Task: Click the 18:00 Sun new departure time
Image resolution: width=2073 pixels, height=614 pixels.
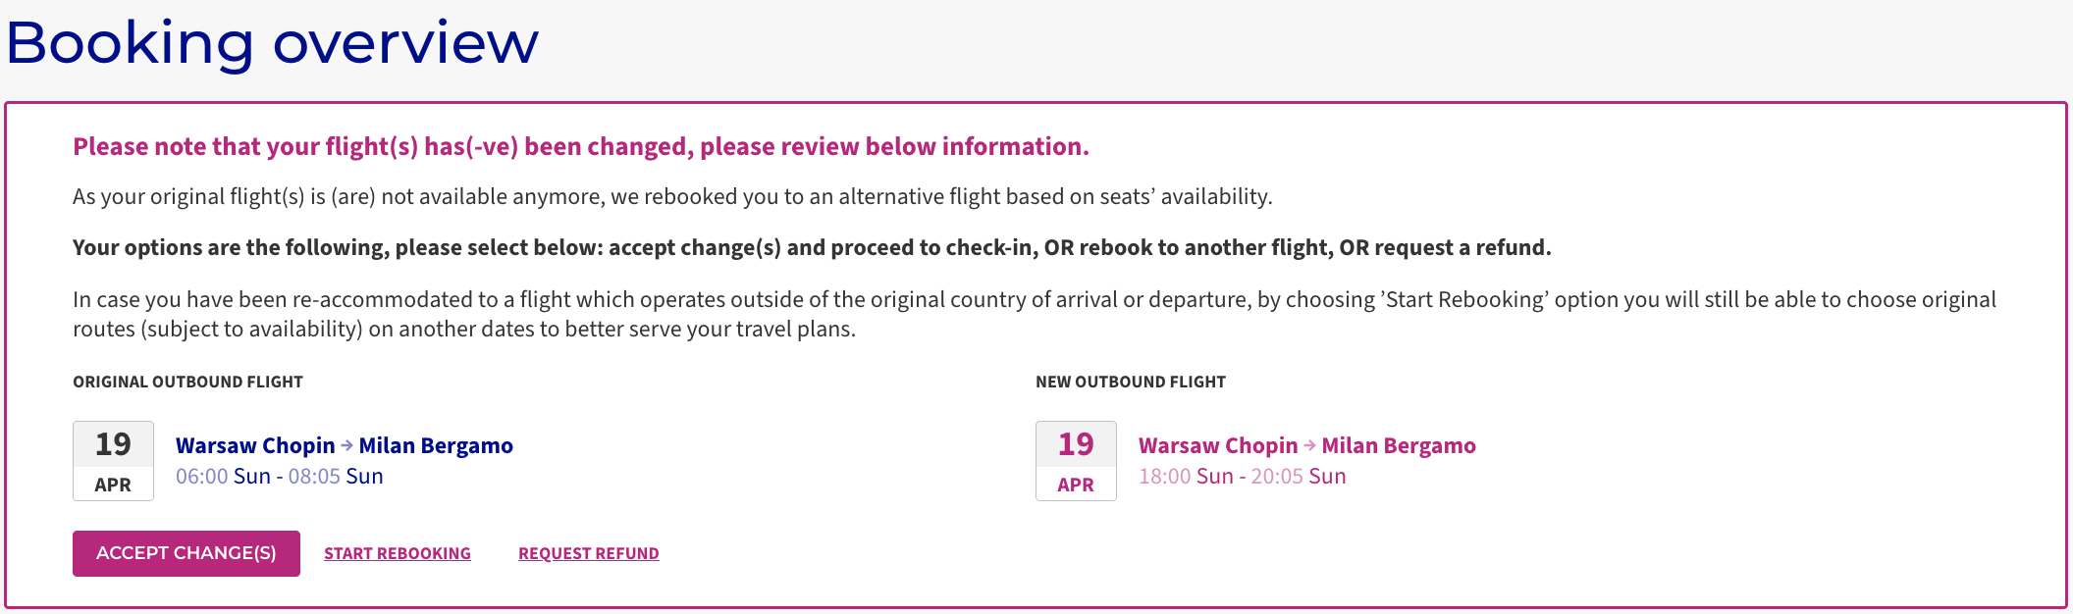Action: pyautogui.click(x=1186, y=477)
